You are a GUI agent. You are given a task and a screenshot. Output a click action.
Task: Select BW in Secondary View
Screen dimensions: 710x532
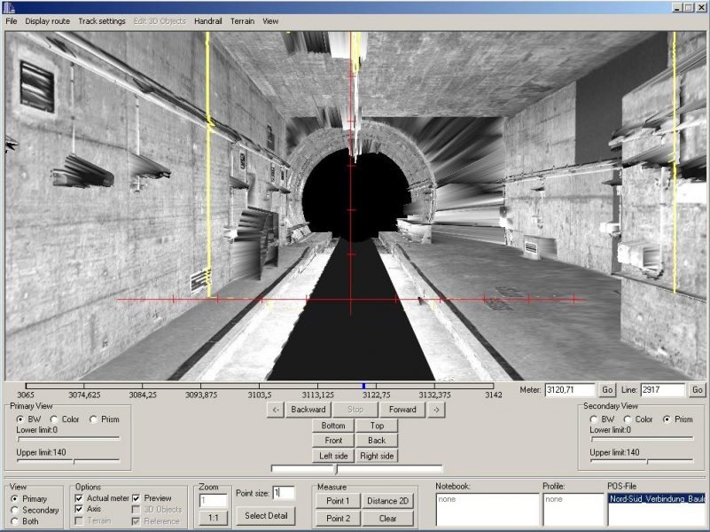tap(594, 419)
